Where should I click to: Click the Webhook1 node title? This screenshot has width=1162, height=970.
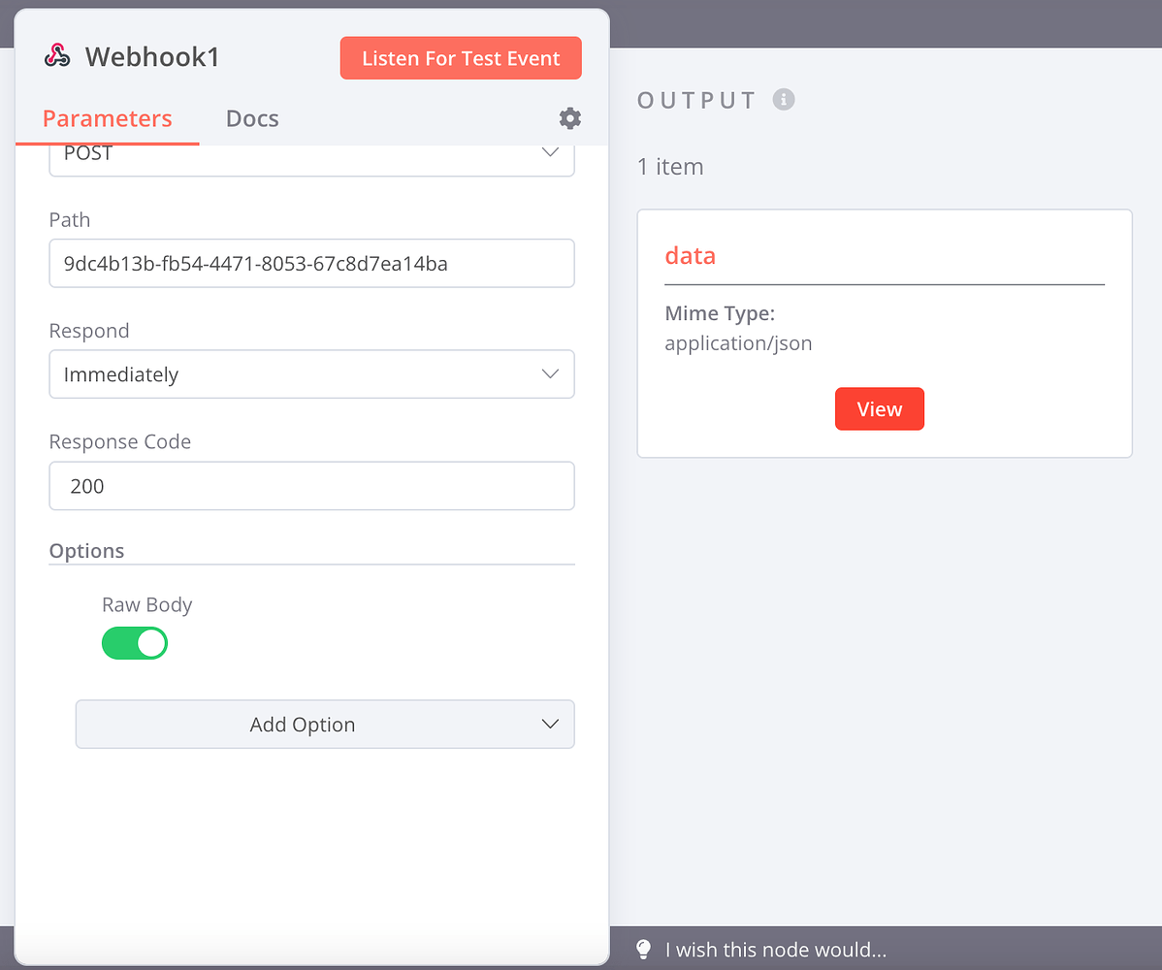click(152, 56)
